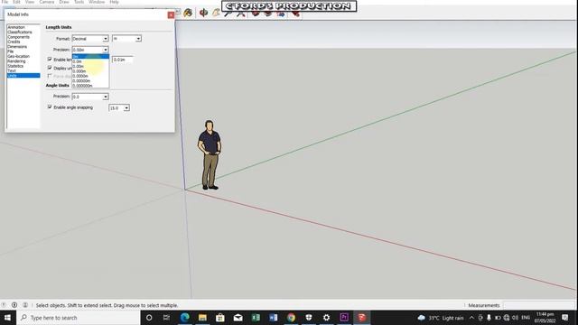578x325 pixels.
Task: Collapse the length Precision dropdown
Action: [106, 50]
